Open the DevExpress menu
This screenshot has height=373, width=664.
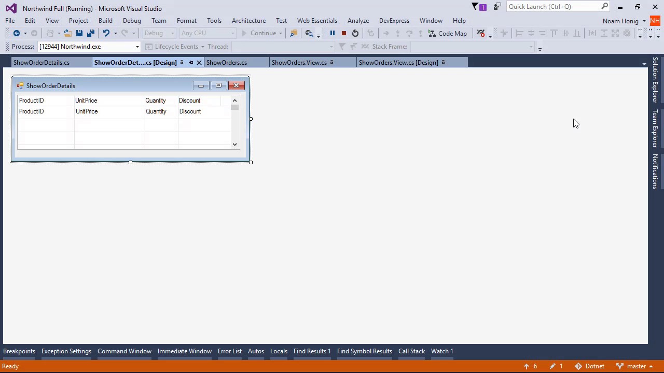click(x=394, y=21)
